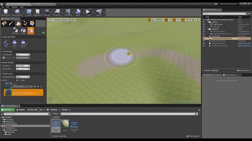Open the Settings toolbar icon
The width and height of the screenshot is (252, 141).
coord(47,12)
